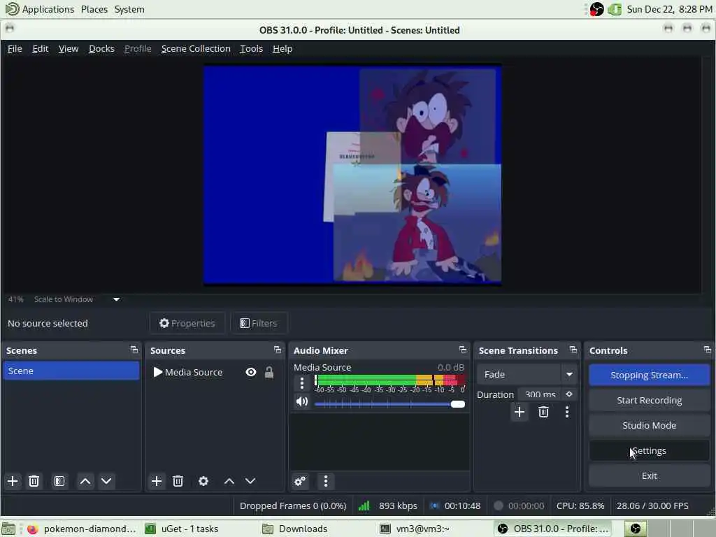716x537 pixels.
Task: Select Media Source in Sources list
Action: 194,372
